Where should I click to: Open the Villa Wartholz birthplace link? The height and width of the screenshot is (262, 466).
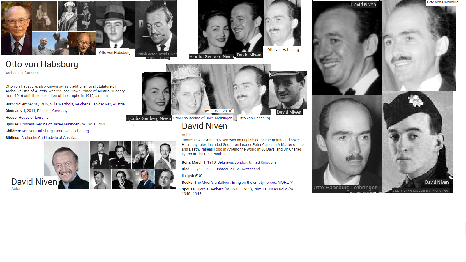61,104
